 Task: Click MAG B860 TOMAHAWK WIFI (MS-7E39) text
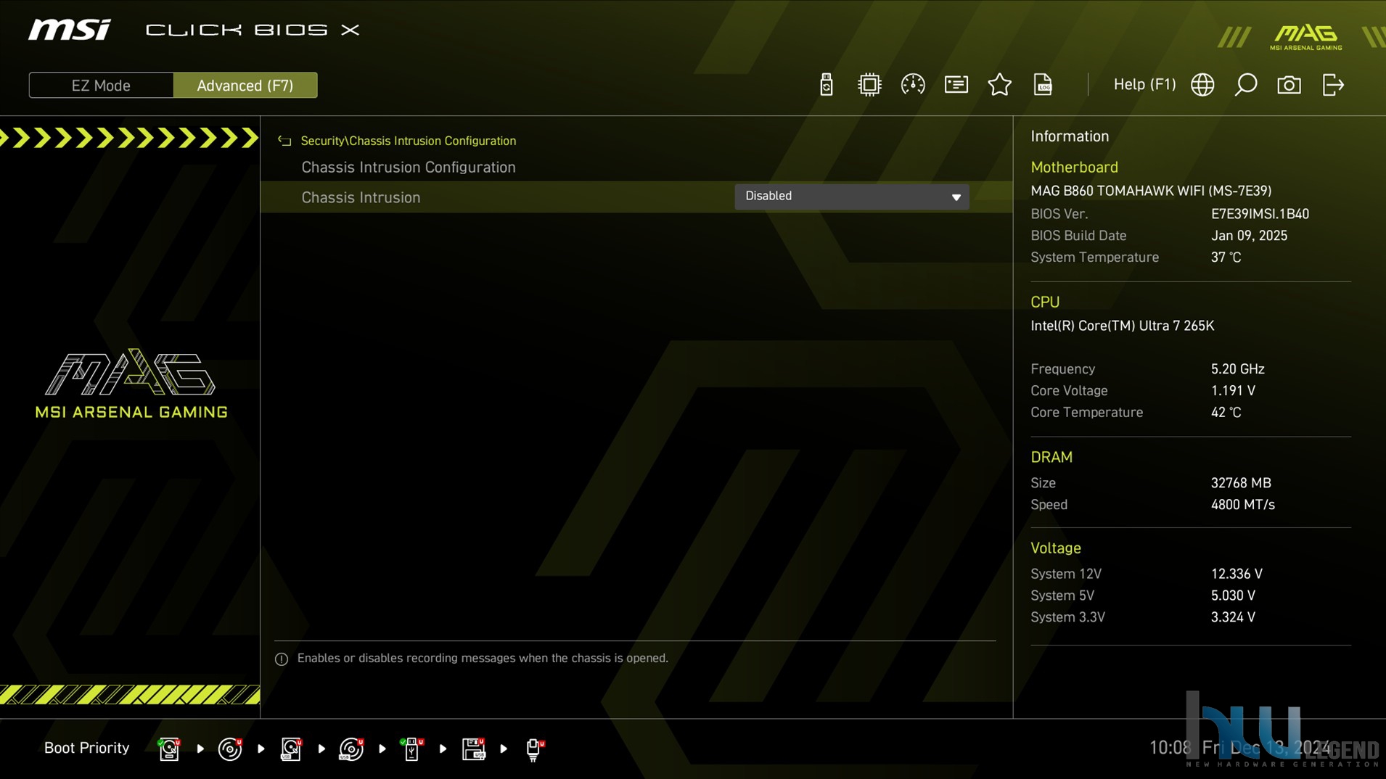[x=1151, y=191]
